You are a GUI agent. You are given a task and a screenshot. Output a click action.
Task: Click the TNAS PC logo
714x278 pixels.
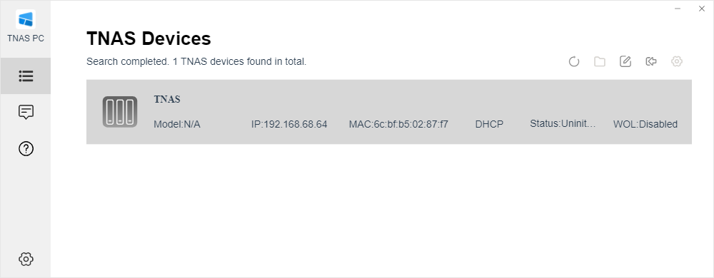(26, 19)
